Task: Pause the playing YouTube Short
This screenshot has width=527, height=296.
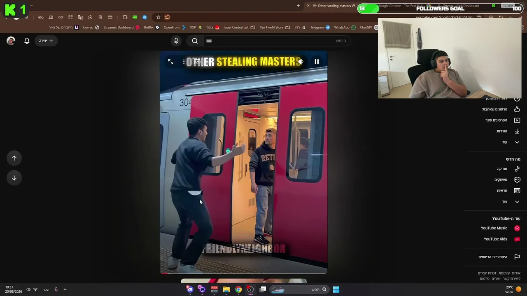Action: click(x=317, y=62)
